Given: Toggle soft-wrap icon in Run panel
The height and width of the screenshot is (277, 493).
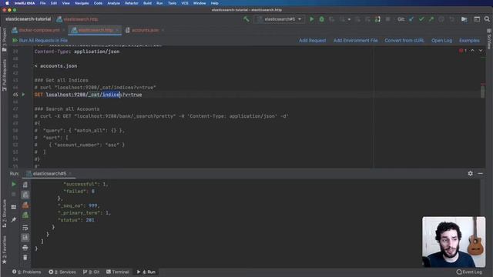Looking at the screenshot, I should [x=25, y=228].
